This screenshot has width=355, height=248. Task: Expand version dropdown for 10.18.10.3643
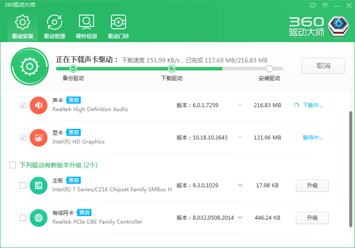pos(240,137)
